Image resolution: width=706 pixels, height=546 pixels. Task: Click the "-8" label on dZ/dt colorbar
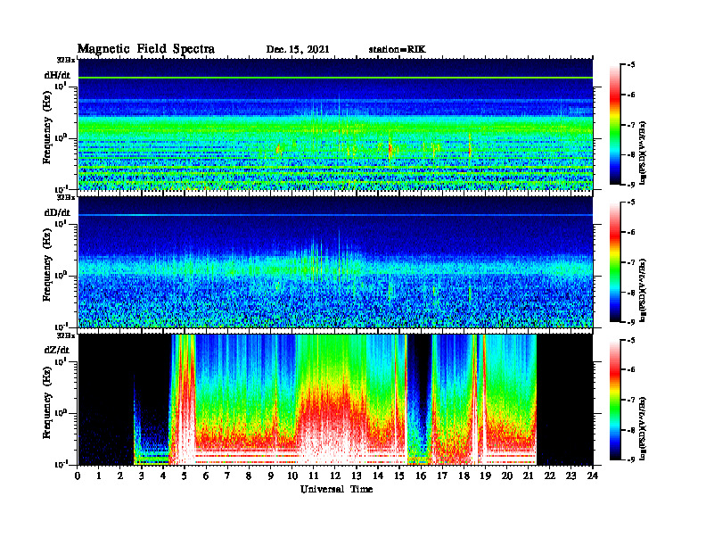click(x=630, y=429)
